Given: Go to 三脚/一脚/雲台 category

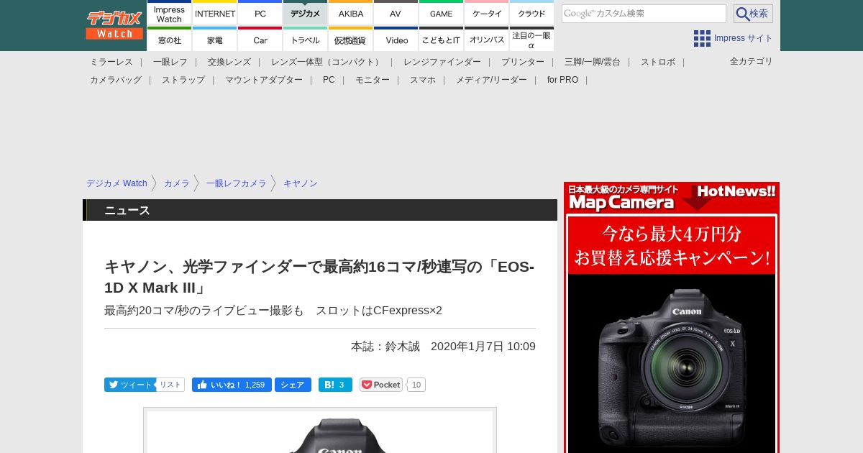Looking at the screenshot, I should (x=593, y=62).
